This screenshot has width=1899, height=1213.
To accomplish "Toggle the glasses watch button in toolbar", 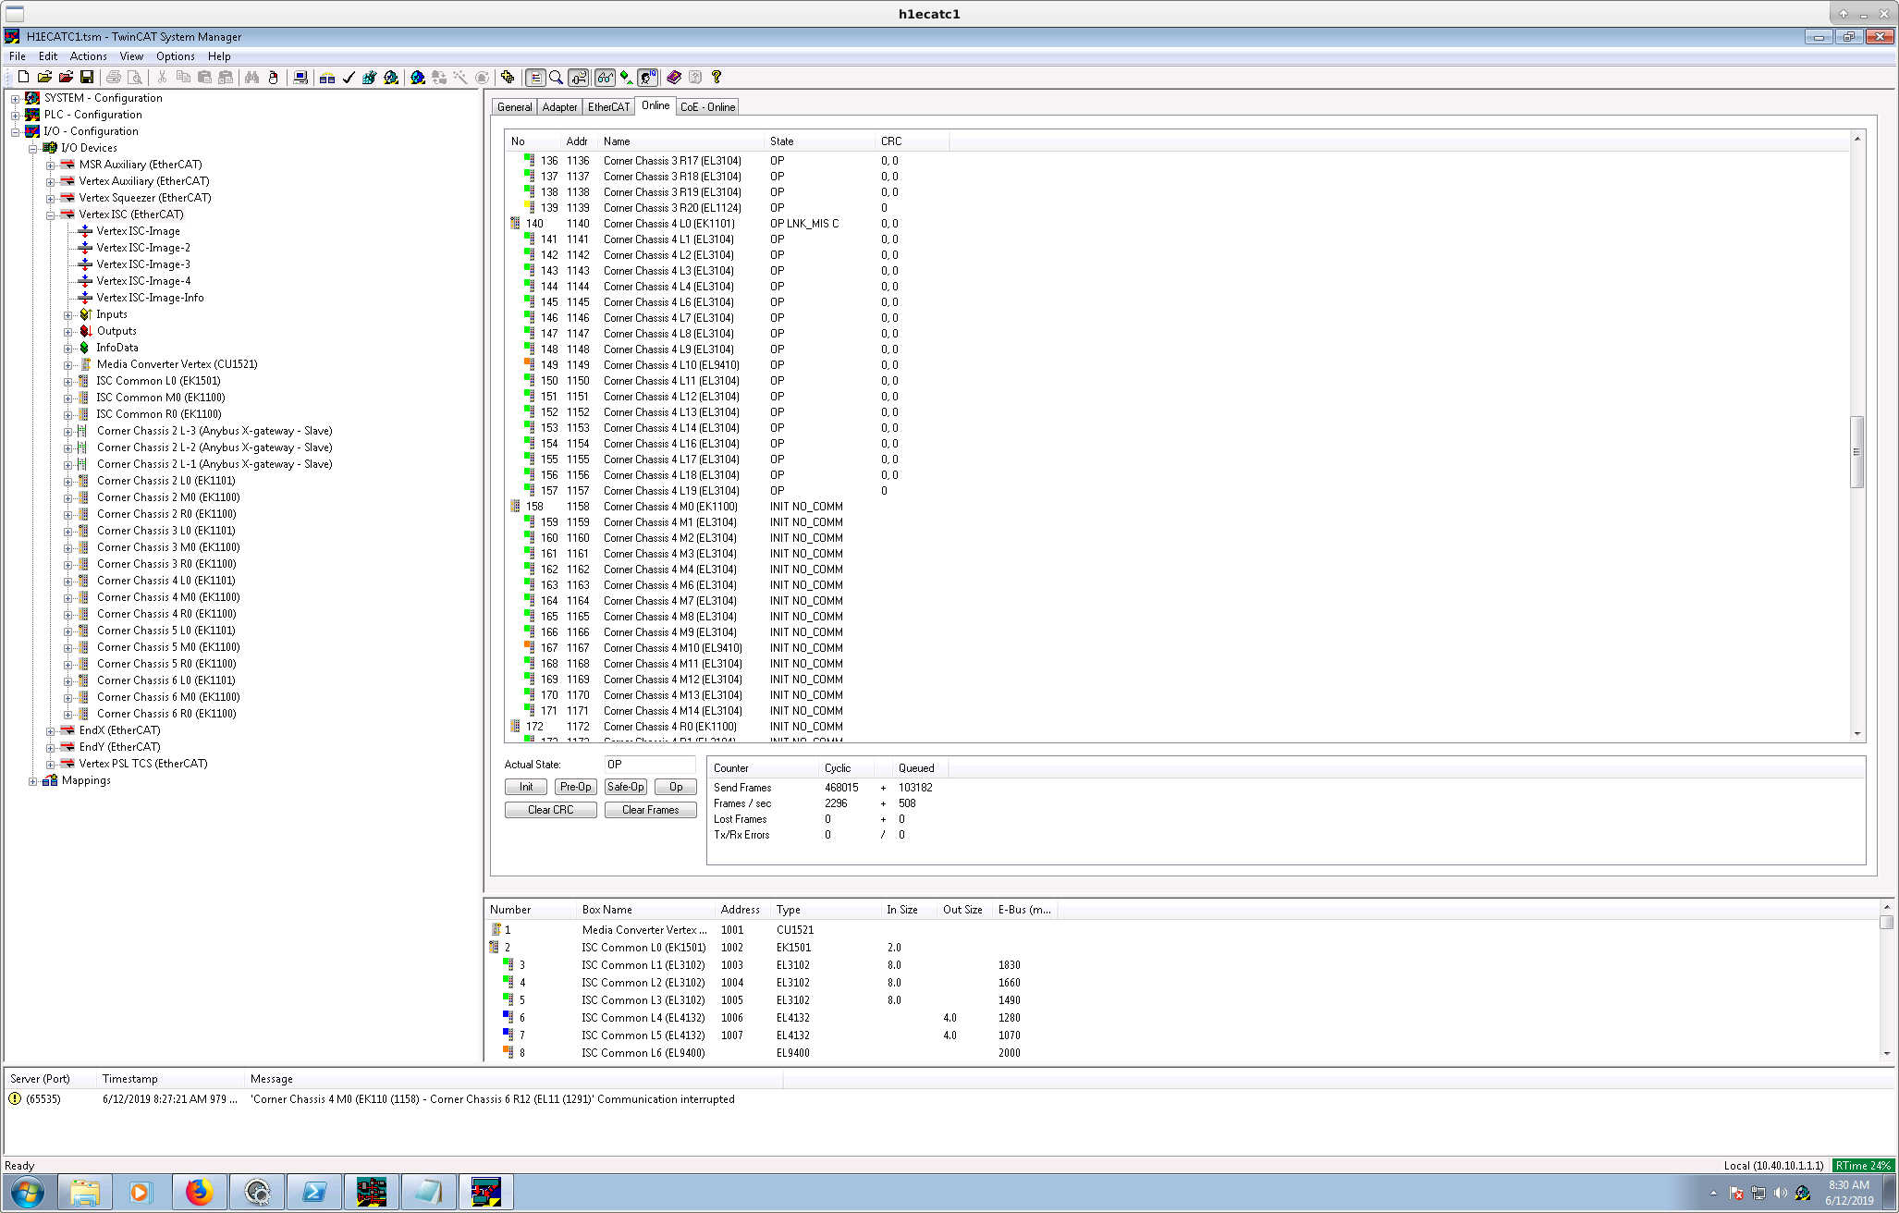I will 605,78.
